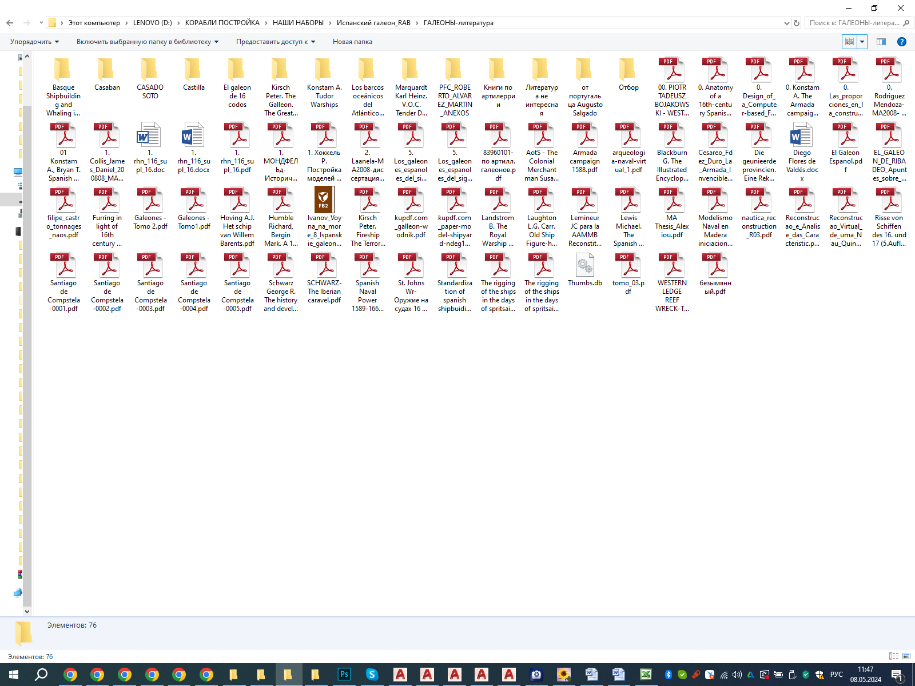Select the rhn_116_supl_16.docx Word file
The height and width of the screenshot is (686, 915).
tap(194, 147)
